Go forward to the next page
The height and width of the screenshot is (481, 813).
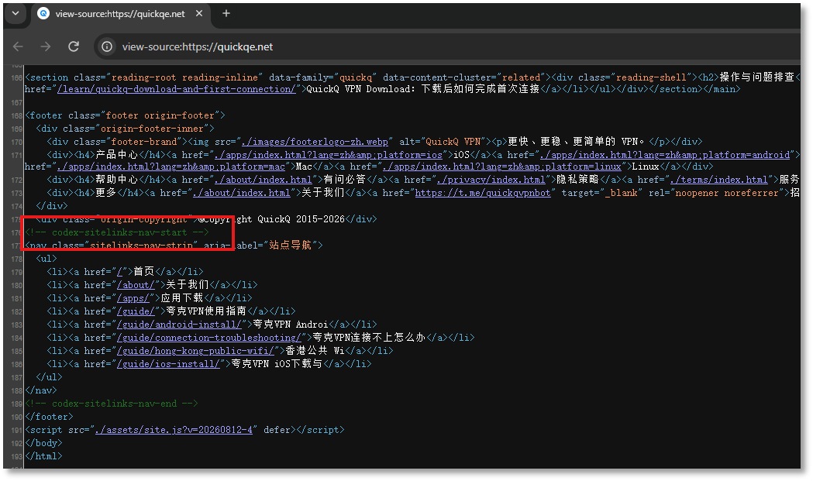pos(46,46)
